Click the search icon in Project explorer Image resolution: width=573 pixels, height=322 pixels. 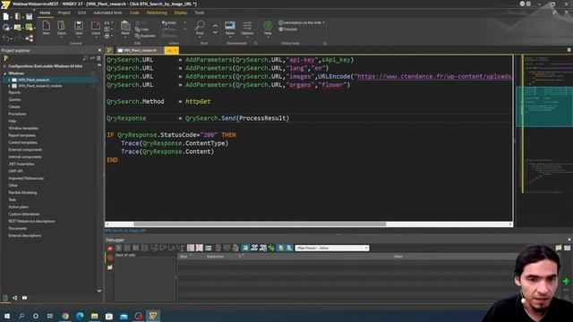[x=85, y=58]
